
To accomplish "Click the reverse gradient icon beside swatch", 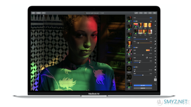I will point(151,50).
